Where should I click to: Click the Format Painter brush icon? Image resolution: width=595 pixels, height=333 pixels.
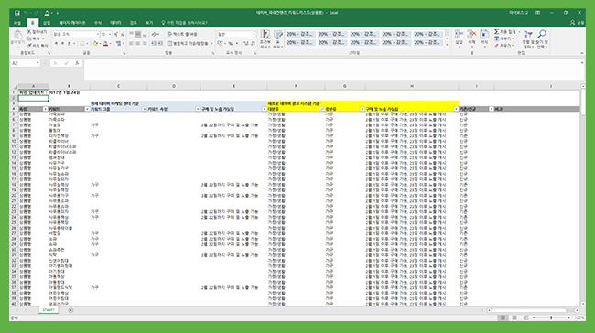tap(29, 46)
